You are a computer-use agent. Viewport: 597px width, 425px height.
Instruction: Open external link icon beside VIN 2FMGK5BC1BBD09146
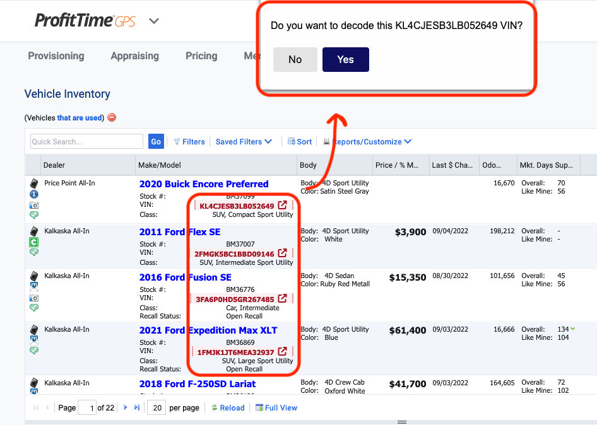(x=282, y=253)
